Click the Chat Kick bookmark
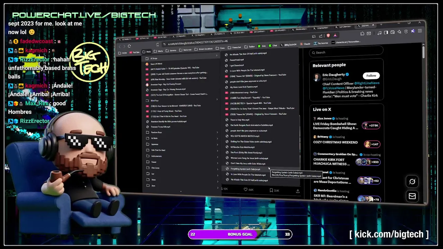Viewport: 443px width, 249px height. [x=273, y=46]
